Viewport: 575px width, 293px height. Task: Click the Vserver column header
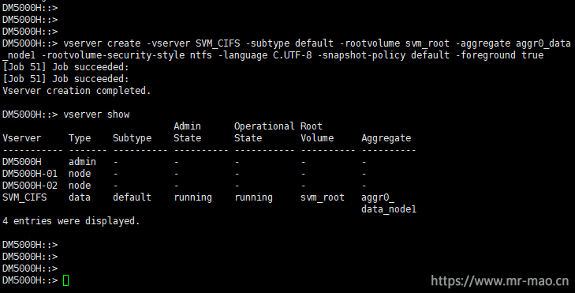pyautogui.click(x=21, y=138)
